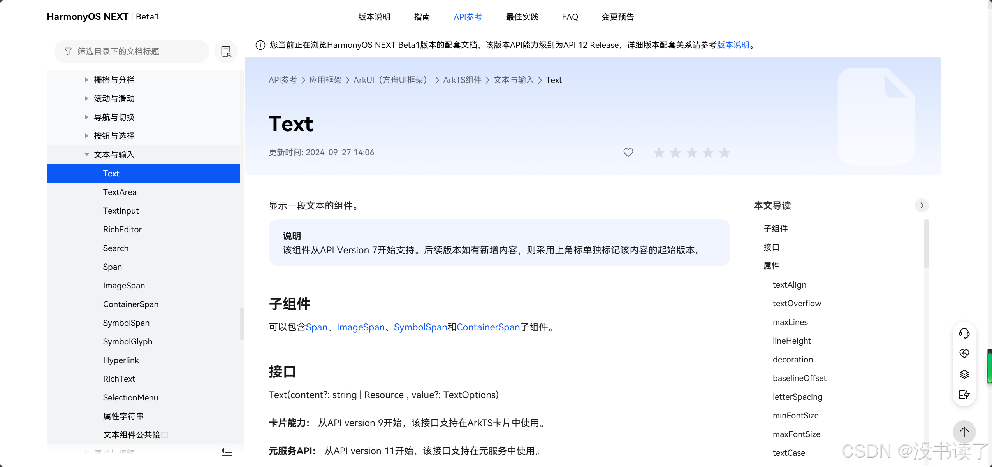Click the heart favorite icon
992x467 pixels.
[x=628, y=153]
